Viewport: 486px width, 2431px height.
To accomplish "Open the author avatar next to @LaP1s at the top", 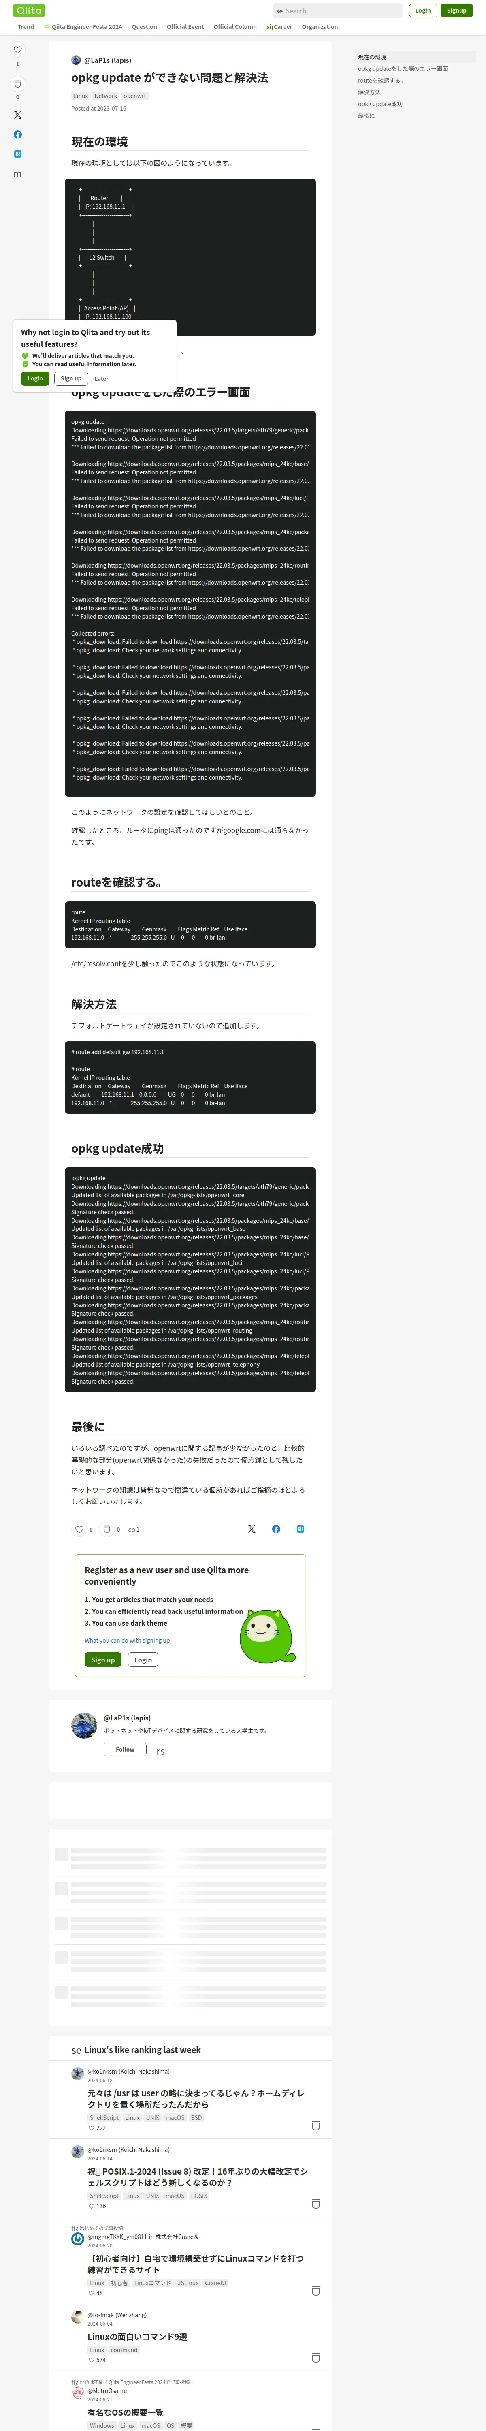I will 77,60.
